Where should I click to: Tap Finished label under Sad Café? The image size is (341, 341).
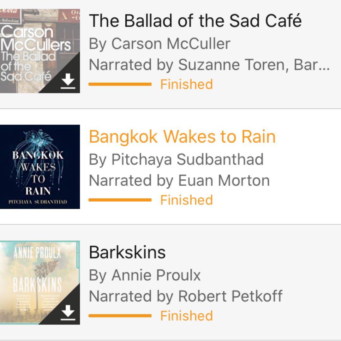click(x=187, y=84)
